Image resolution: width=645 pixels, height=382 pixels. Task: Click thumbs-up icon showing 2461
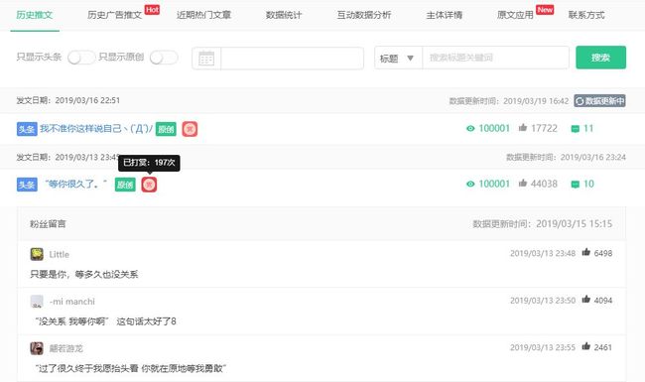pos(586,346)
